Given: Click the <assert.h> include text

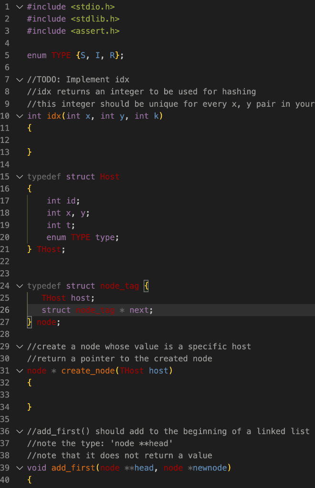Looking at the screenshot, I should (95, 31).
